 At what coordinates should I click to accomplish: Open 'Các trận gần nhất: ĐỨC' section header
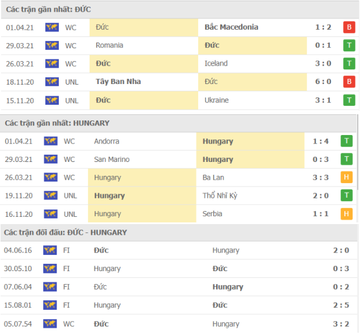48,10
